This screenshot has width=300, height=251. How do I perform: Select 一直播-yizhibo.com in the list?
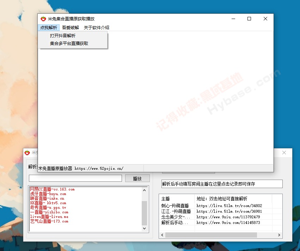49,212
